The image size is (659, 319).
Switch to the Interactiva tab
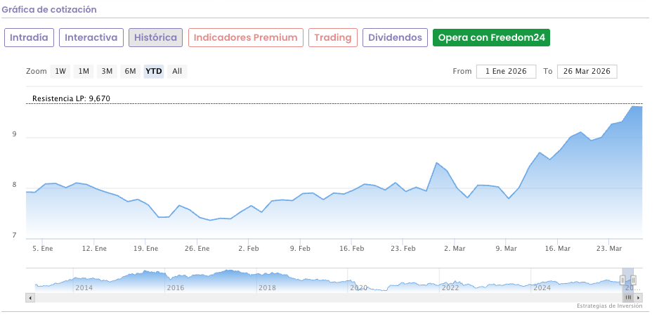tap(91, 37)
